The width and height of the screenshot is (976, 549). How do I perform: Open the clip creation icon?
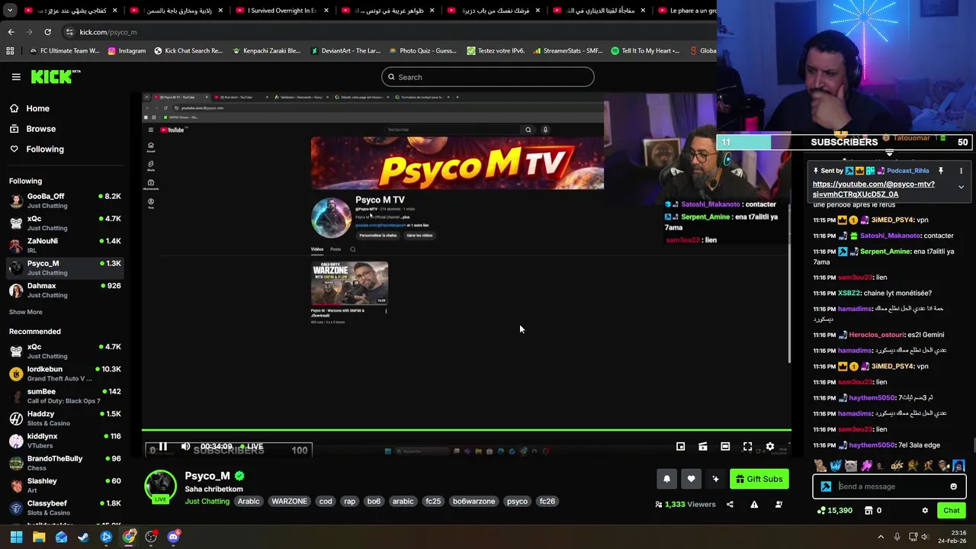click(x=703, y=447)
